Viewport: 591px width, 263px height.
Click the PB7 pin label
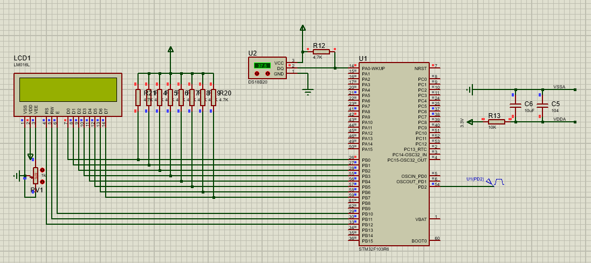[x=366, y=198]
